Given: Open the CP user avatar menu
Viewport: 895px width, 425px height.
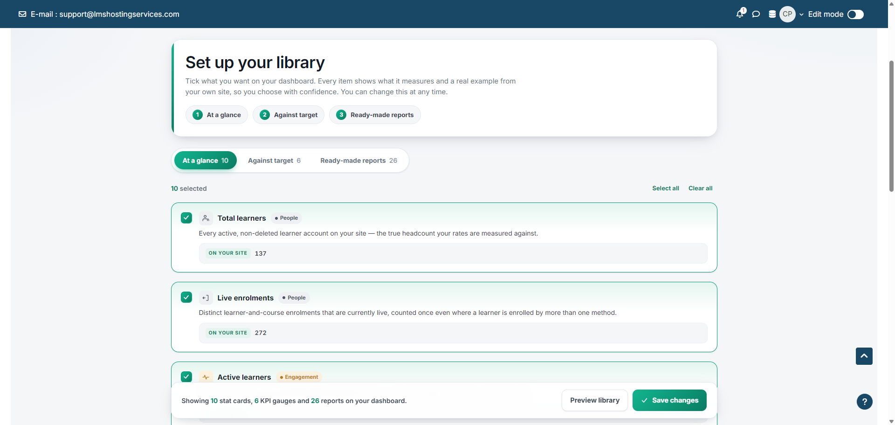Looking at the screenshot, I should point(787,14).
